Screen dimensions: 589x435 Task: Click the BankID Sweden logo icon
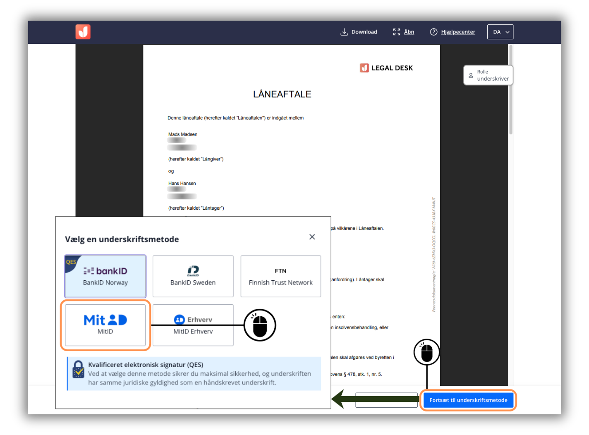pyautogui.click(x=193, y=271)
